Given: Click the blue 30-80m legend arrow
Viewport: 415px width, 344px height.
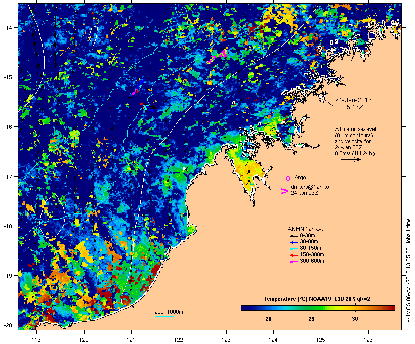Looking at the screenshot, I should coord(294,242).
